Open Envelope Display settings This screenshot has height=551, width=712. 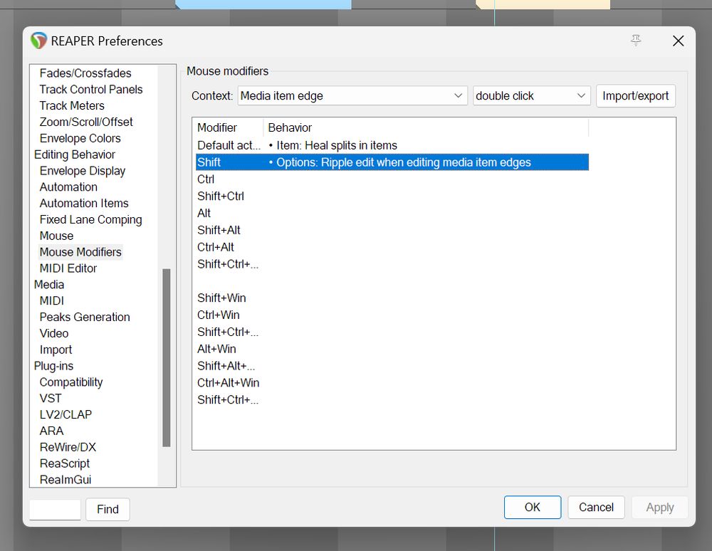tap(82, 171)
